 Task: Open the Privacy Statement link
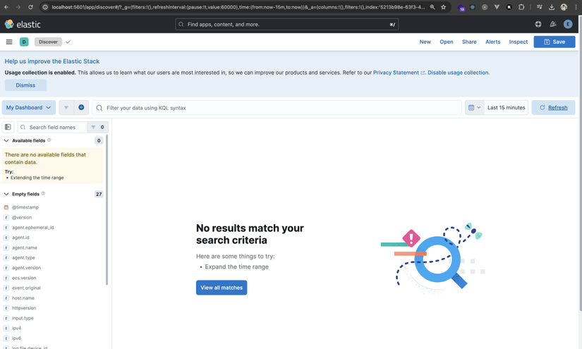click(399, 73)
